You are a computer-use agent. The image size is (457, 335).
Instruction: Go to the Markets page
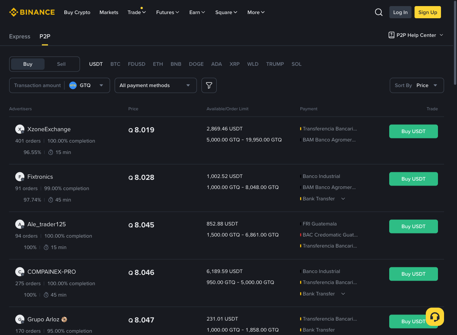click(109, 12)
